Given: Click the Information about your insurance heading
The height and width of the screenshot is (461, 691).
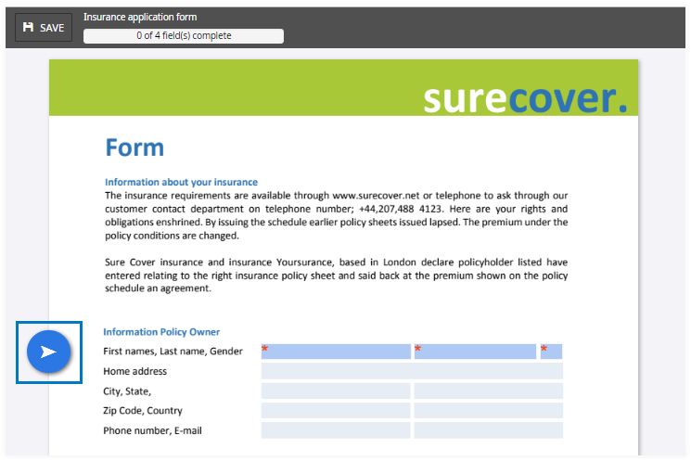Looking at the screenshot, I should pos(181,182).
